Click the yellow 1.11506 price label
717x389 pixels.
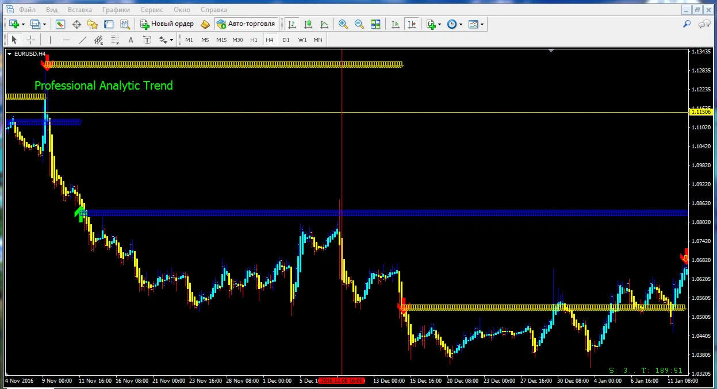coord(701,112)
